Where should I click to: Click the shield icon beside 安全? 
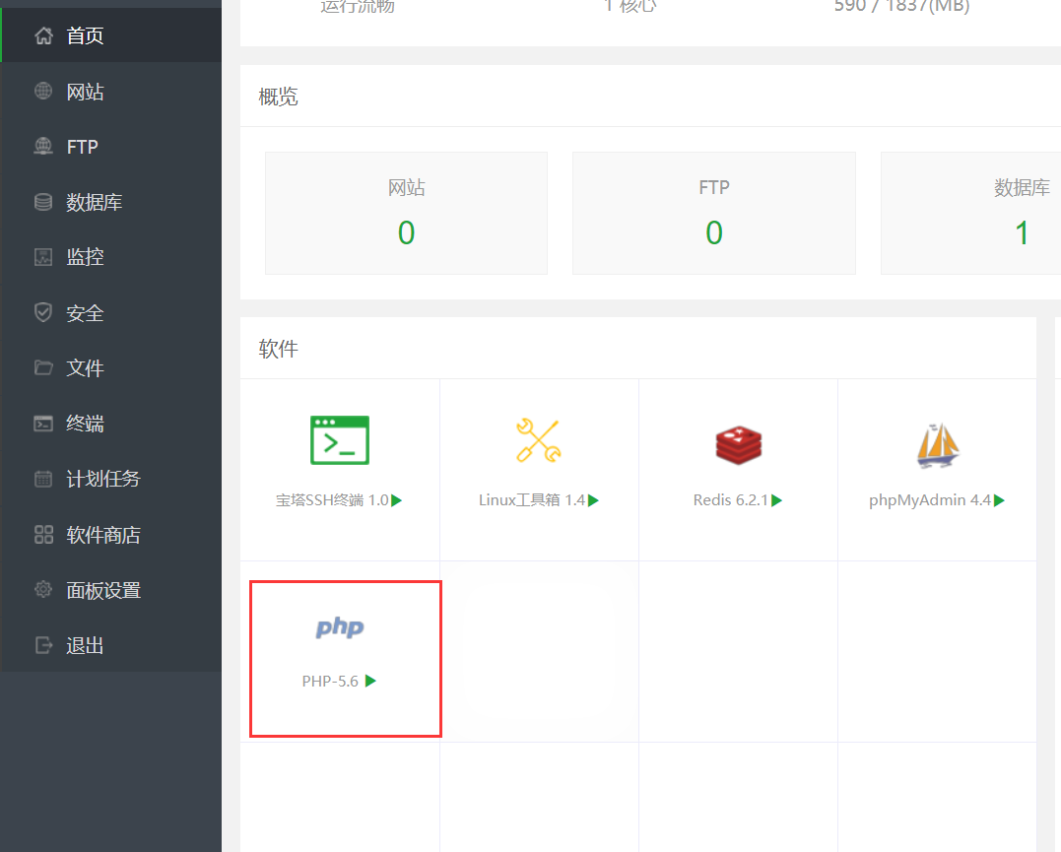point(43,312)
